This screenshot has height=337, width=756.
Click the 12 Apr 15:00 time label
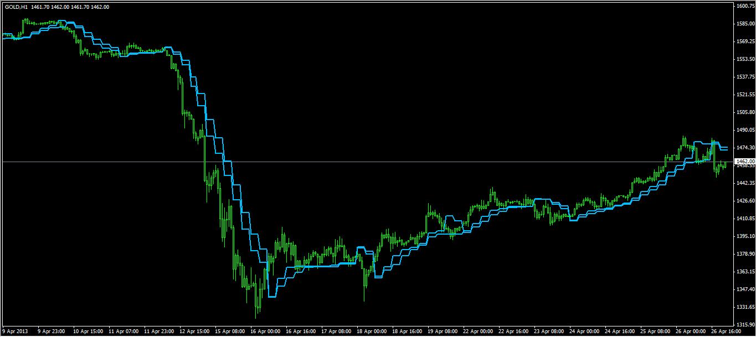194,331
